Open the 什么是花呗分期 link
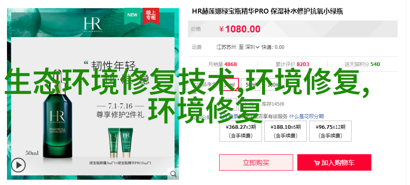 point(306,116)
